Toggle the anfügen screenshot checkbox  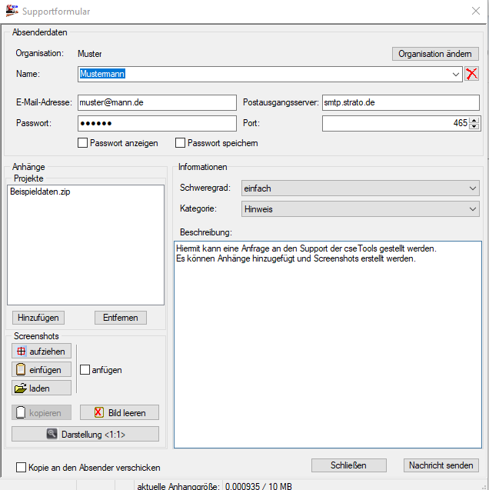pos(85,370)
